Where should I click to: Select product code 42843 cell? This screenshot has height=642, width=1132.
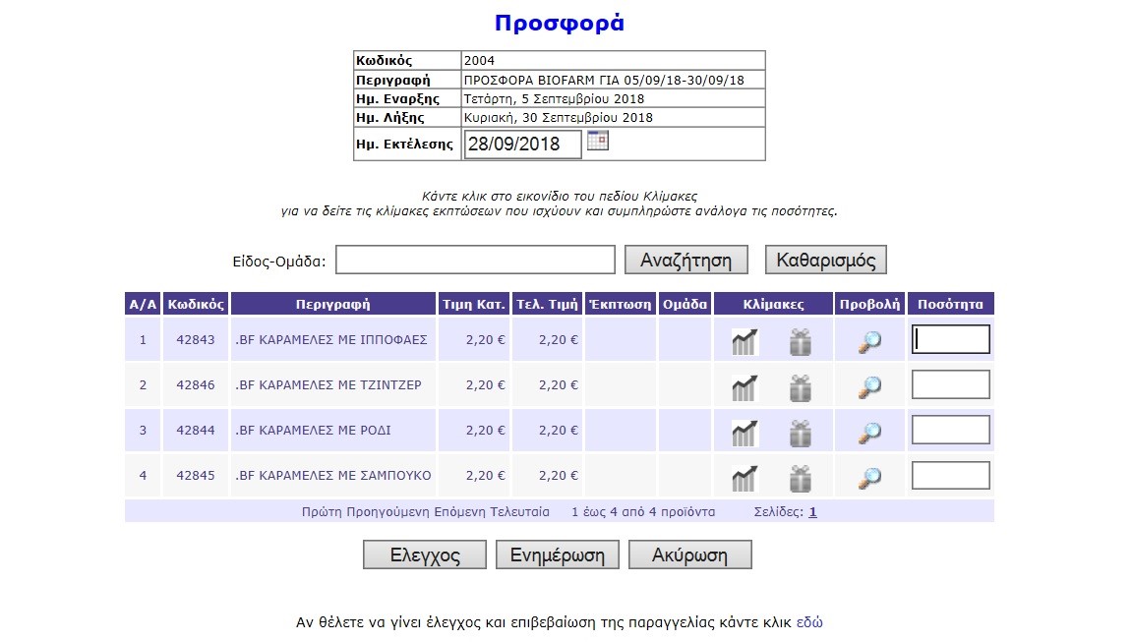[196, 339]
